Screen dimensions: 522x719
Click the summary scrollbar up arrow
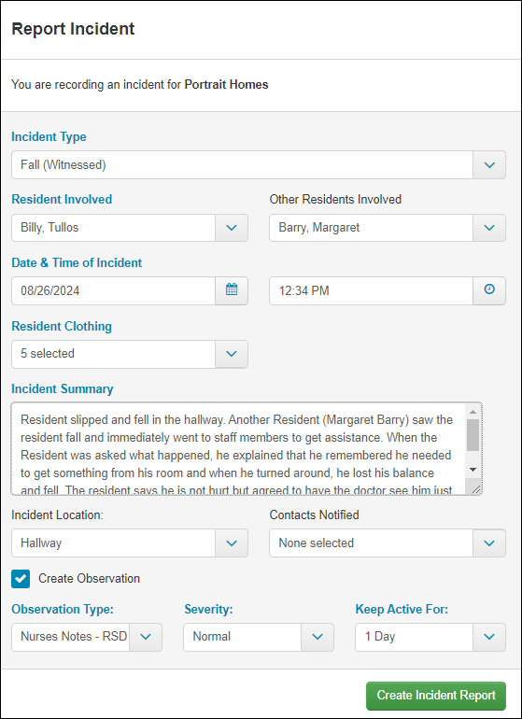(473, 412)
